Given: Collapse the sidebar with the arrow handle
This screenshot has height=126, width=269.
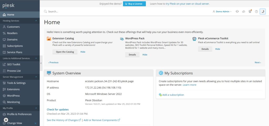Looking at the screenshot, I should pos(41,63).
